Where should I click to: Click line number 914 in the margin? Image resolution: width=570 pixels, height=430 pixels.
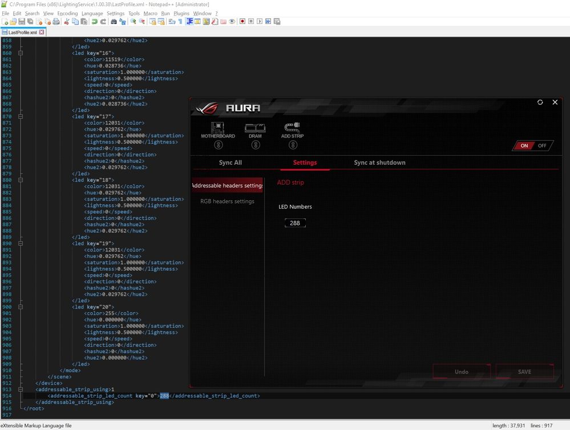tap(7, 396)
